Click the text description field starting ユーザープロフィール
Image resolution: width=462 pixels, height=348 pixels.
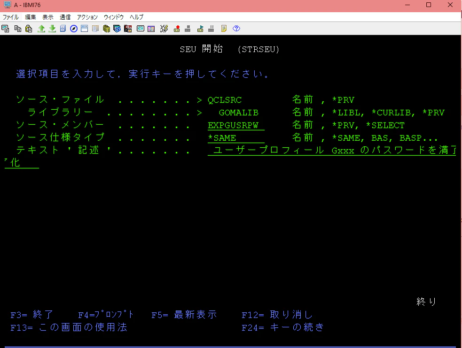click(332, 151)
